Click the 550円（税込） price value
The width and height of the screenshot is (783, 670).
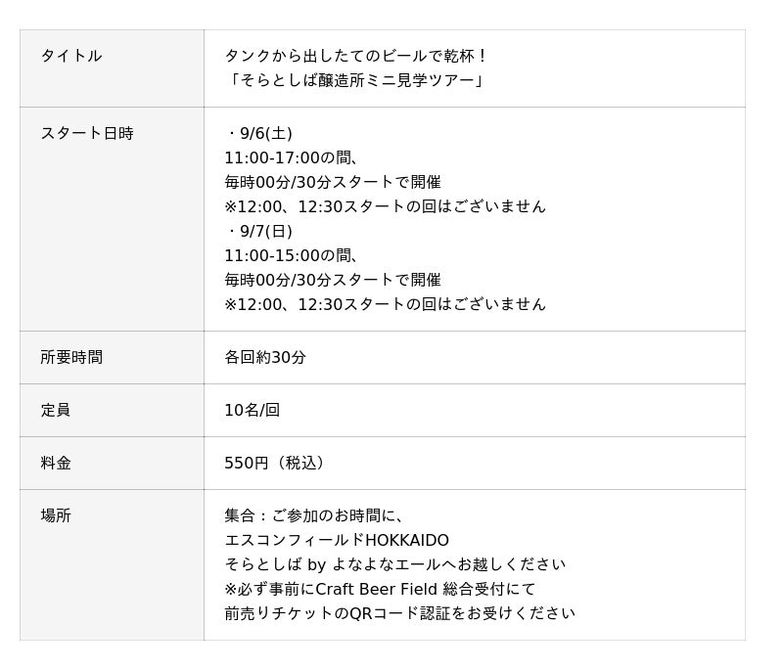[277, 463]
